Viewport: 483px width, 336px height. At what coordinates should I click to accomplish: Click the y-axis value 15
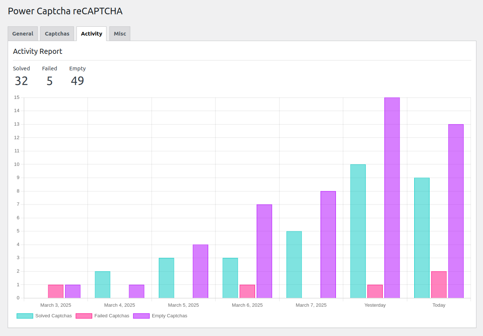pos(17,97)
